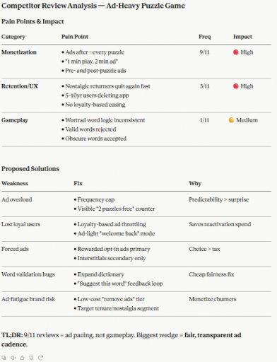
Task: Give the response a thumbs up
Action: coord(22,358)
